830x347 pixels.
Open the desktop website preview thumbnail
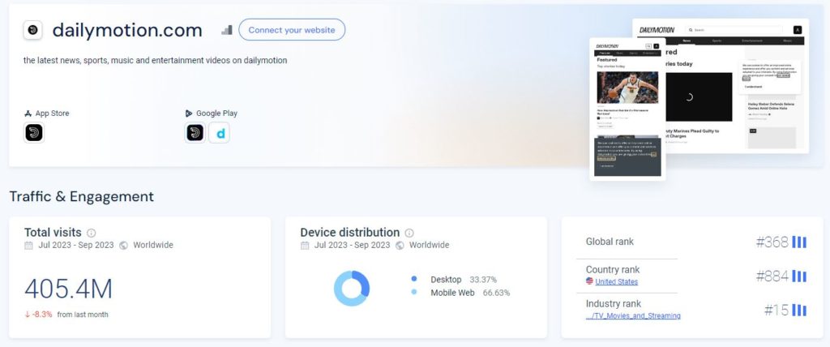(x=721, y=86)
